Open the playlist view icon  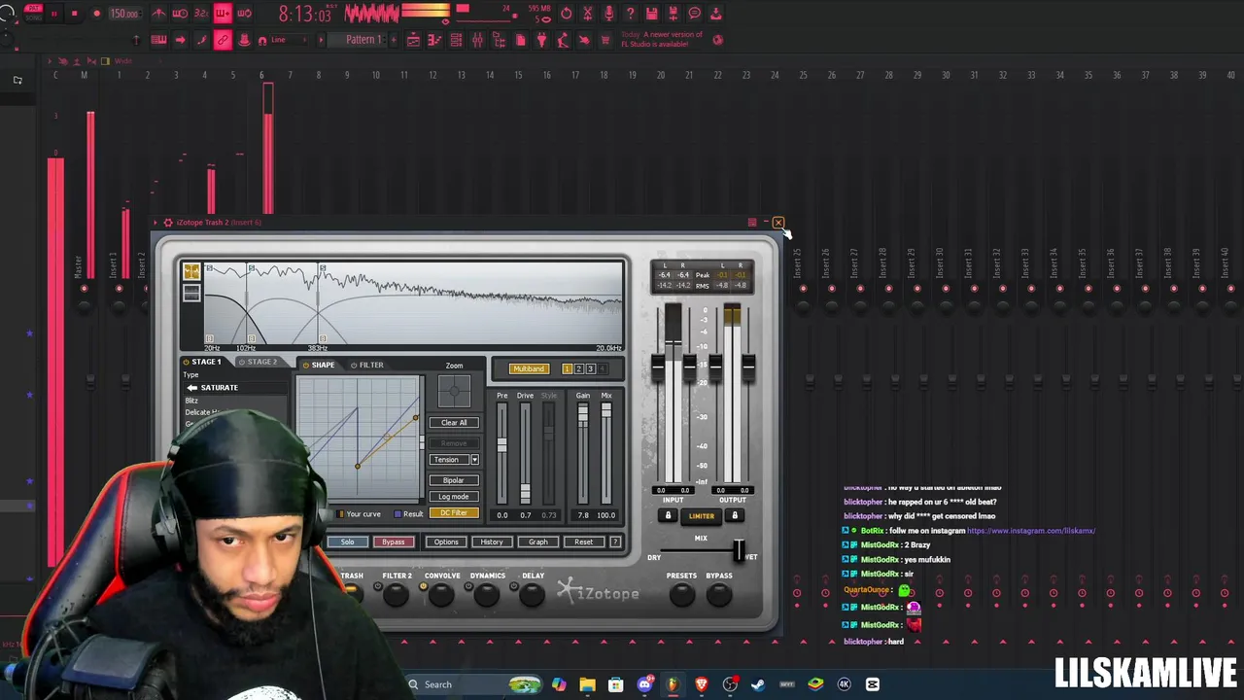(x=413, y=40)
